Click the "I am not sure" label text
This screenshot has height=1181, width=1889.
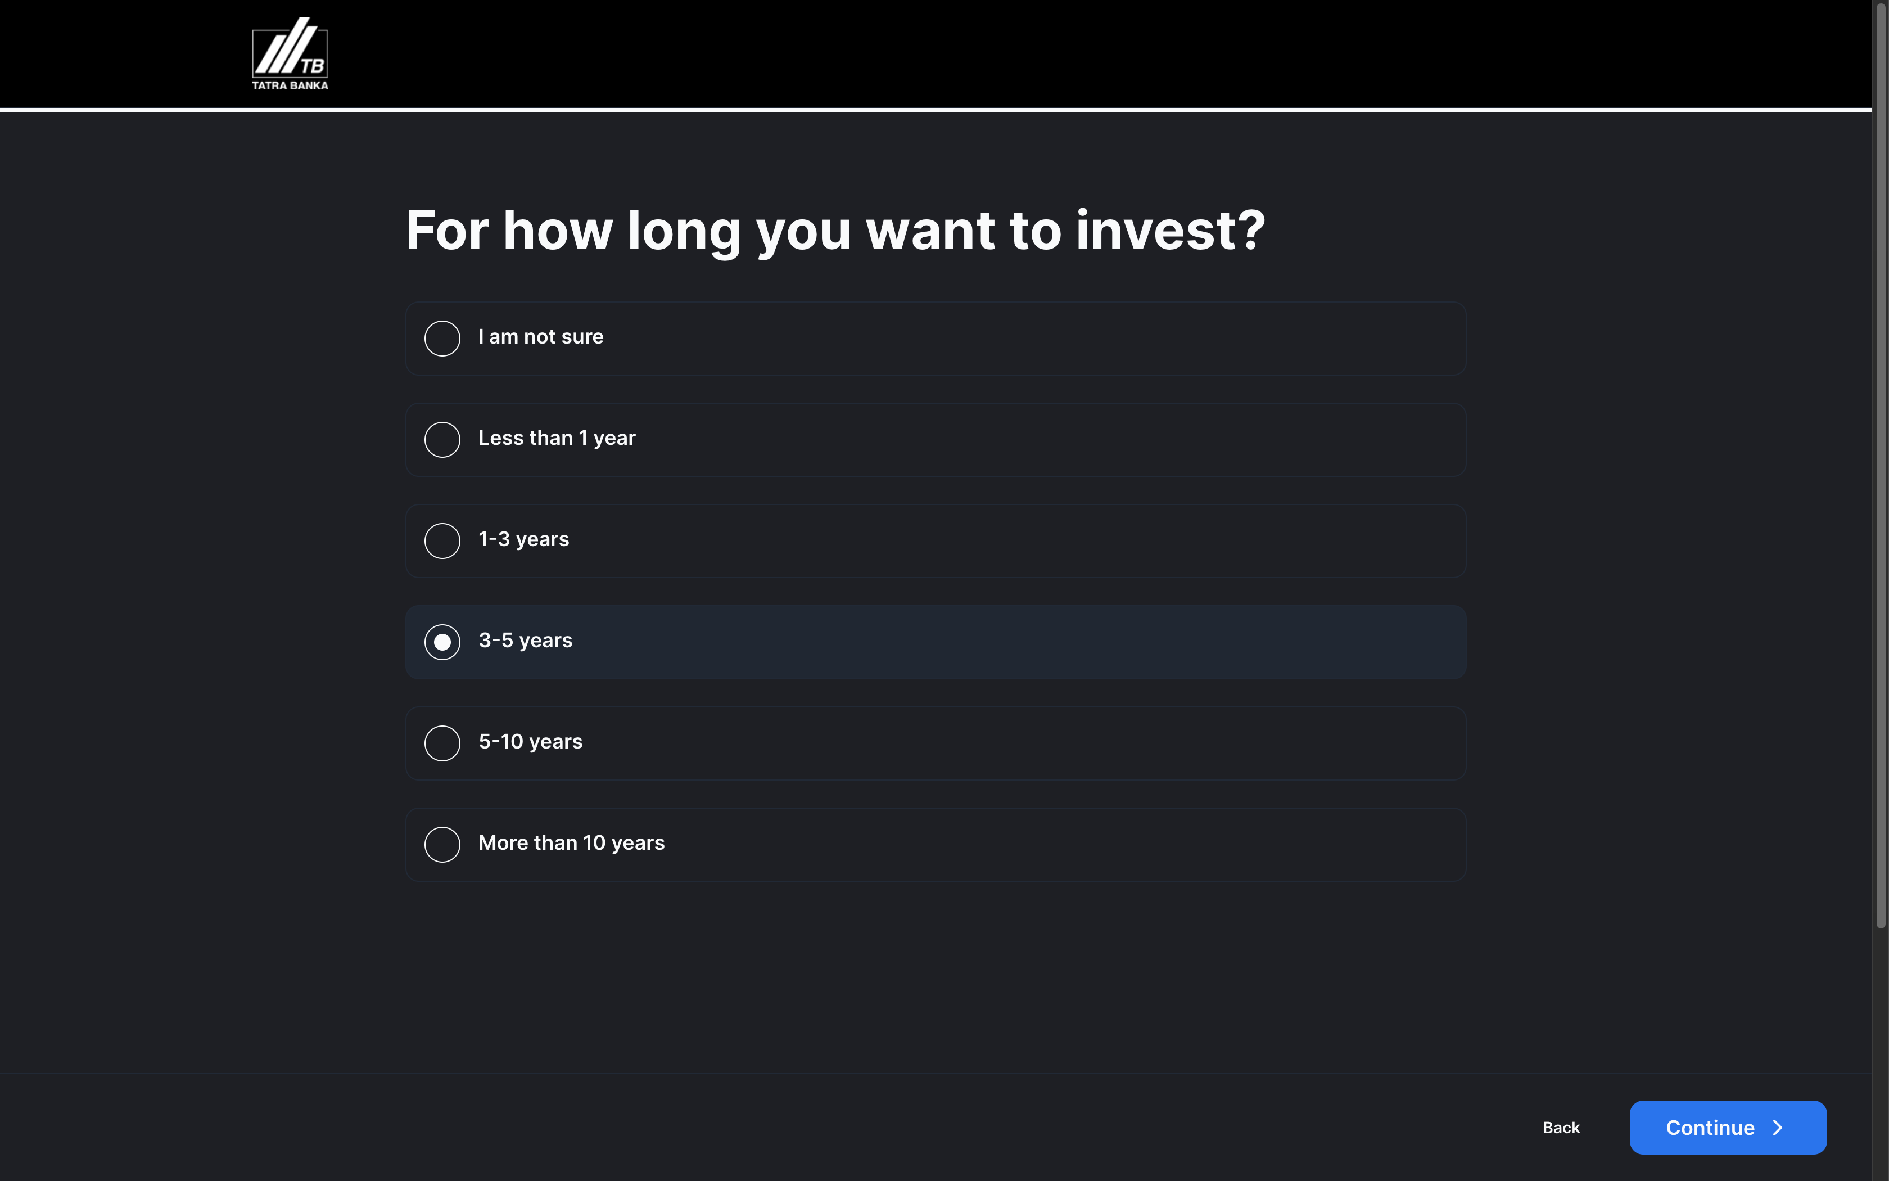pyautogui.click(x=541, y=337)
